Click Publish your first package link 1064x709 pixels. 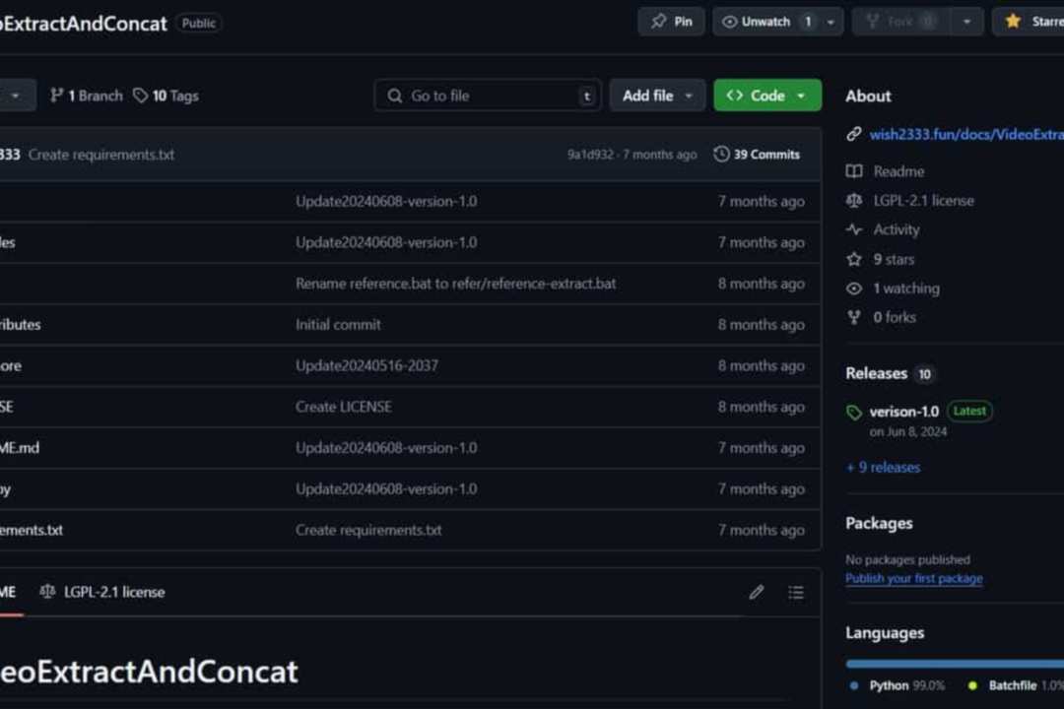[x=913, y=579]
